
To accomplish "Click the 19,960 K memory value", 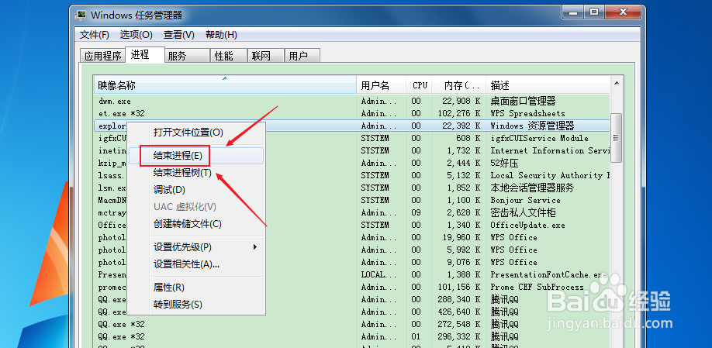I will 462,237.
